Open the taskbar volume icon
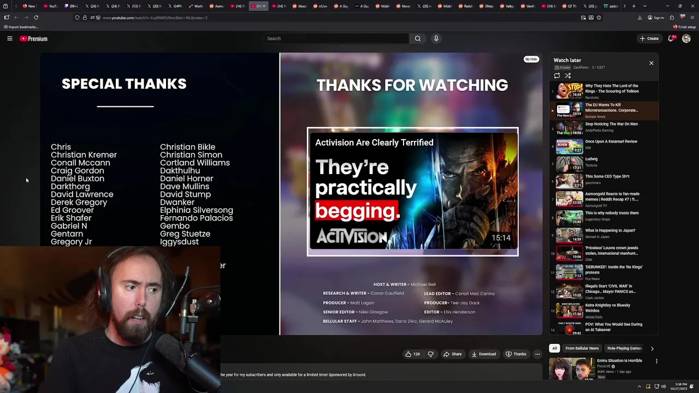The image size is (699, 393). [664, 386]
